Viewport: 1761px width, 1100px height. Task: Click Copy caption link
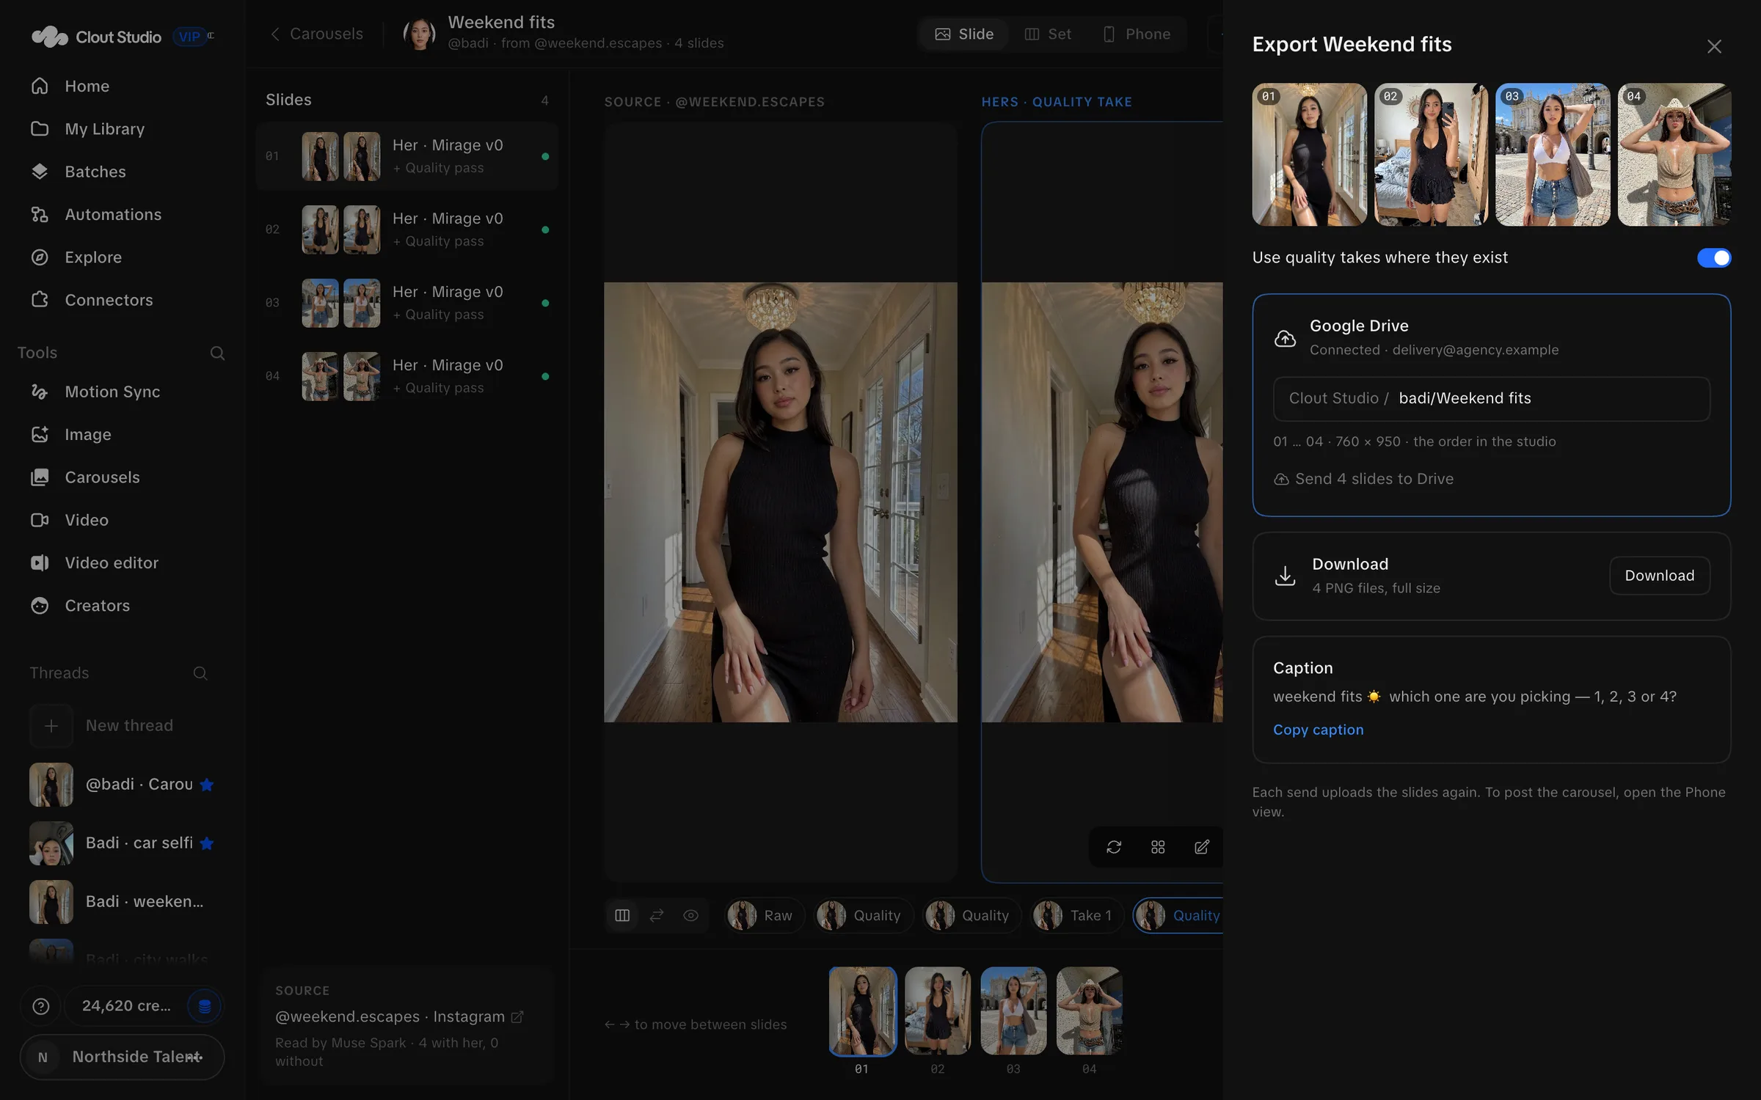(x=1318, y=730)
